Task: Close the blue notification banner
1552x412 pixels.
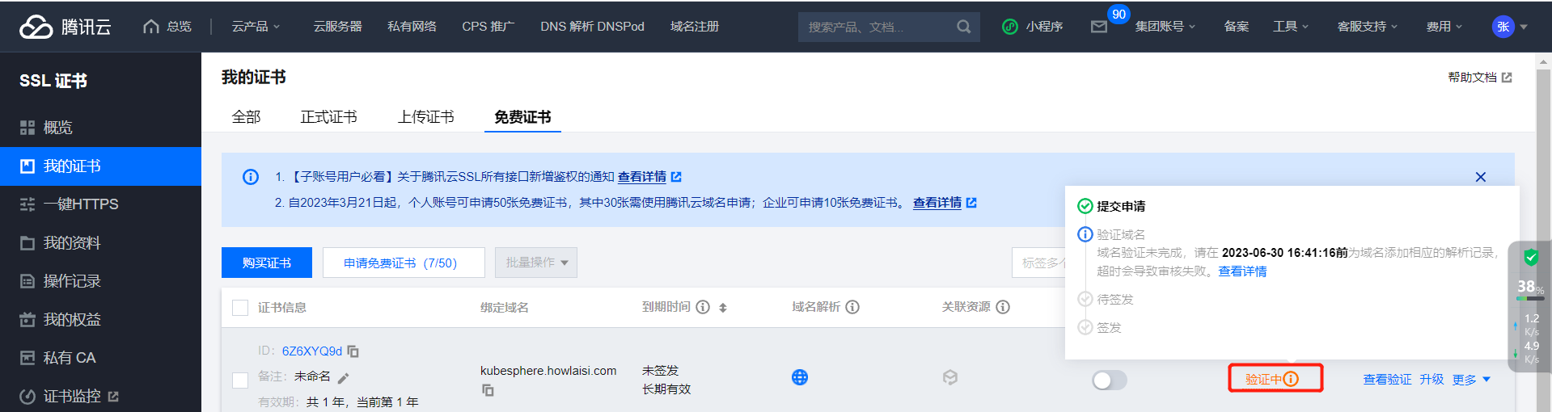Action: click(x=1480, y=177)
